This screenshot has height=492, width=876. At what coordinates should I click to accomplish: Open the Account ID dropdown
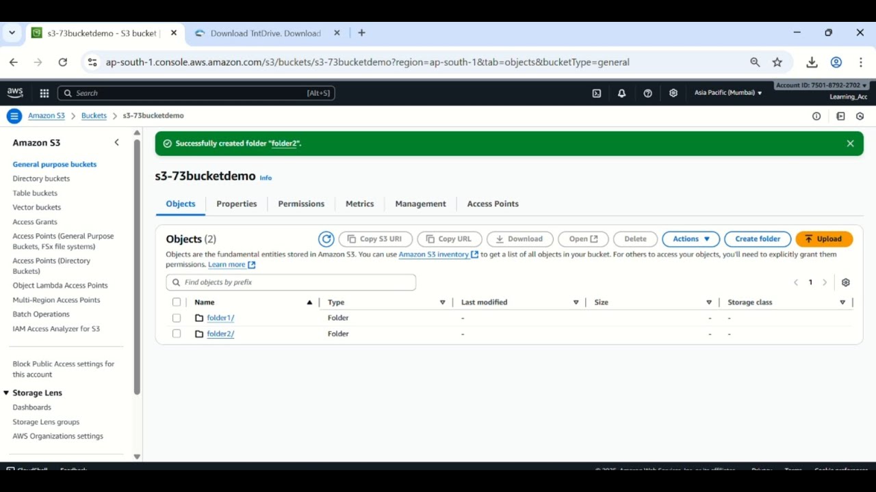[x=821, y=85]
